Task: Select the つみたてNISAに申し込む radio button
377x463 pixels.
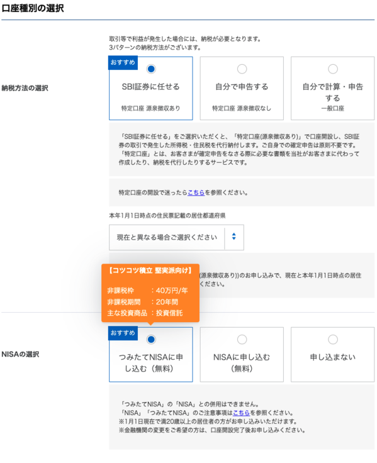Action: (151, 340)
